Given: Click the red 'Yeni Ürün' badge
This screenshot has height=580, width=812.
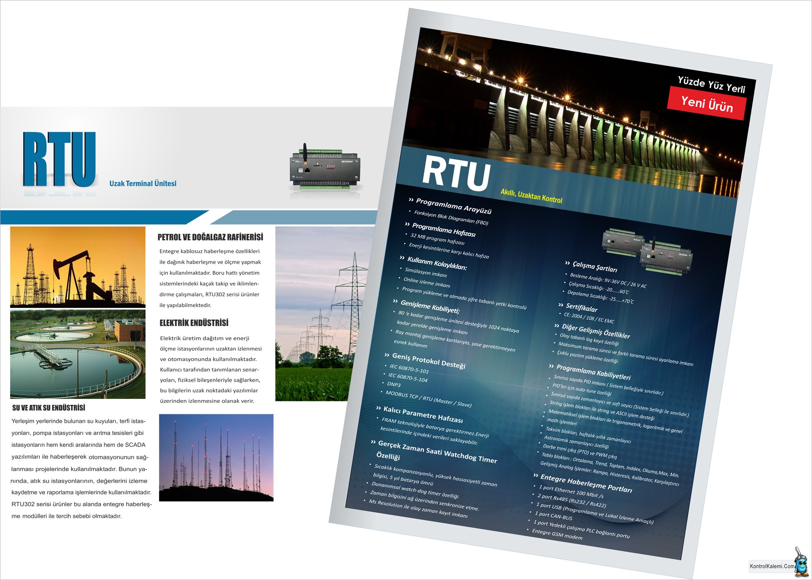Looking at the screenshot, I should coord(707,104).
